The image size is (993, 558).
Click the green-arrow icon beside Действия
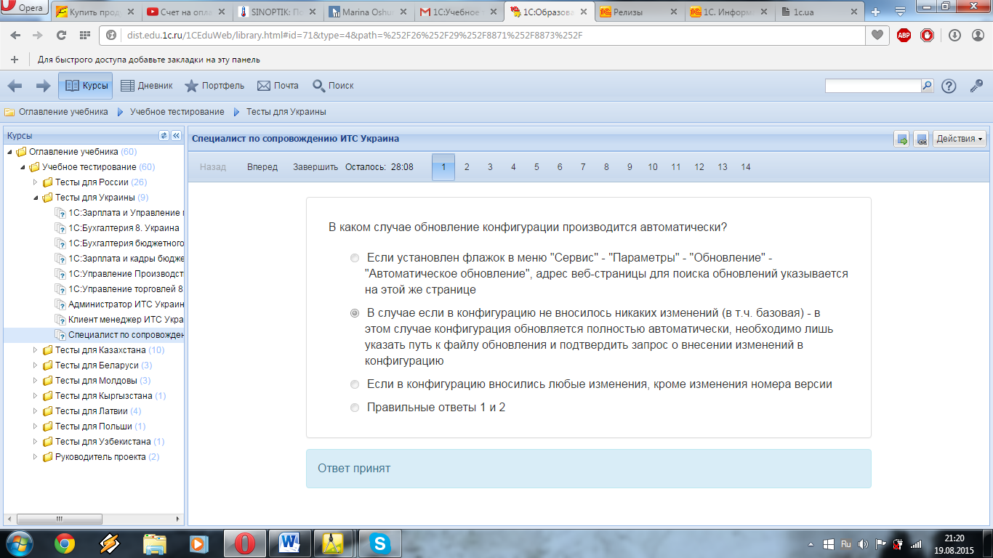[902, 139]
